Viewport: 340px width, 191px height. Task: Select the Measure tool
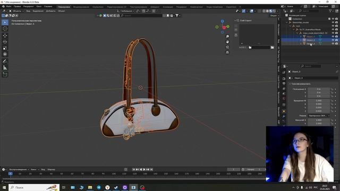[x=5, y=68]
